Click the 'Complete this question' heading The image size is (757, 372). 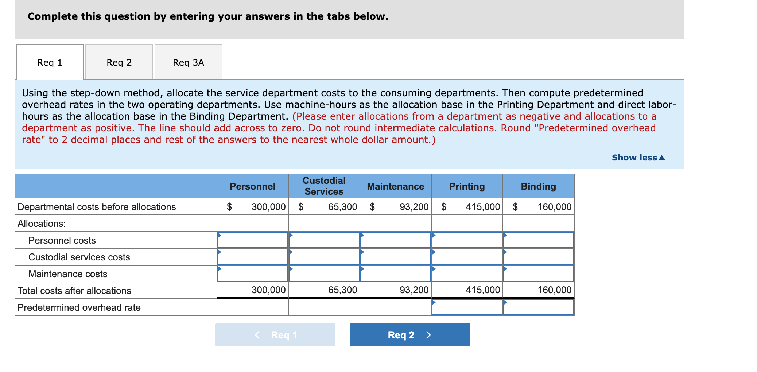(x=208, y=16)
